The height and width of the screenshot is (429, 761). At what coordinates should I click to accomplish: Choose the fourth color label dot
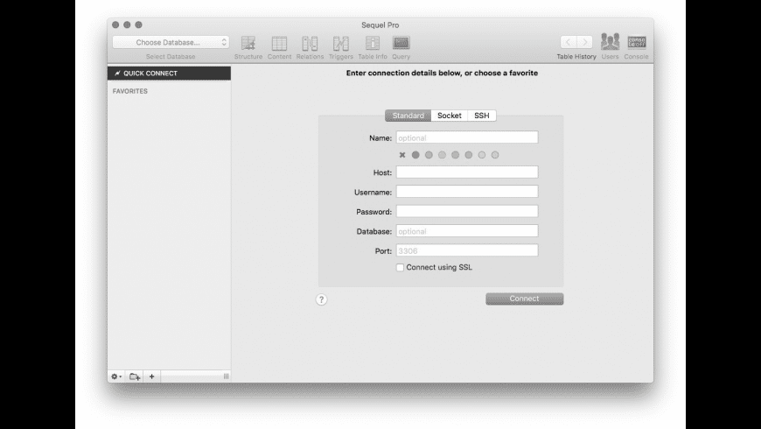455,155
